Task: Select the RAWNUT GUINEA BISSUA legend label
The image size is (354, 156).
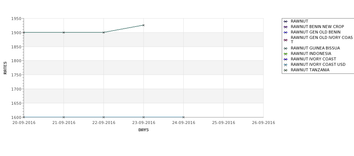Action: coord(315,48)
